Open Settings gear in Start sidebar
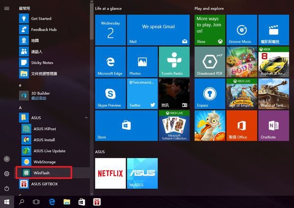The width and height of the screenshot is (294, 208). click(6, 174)
